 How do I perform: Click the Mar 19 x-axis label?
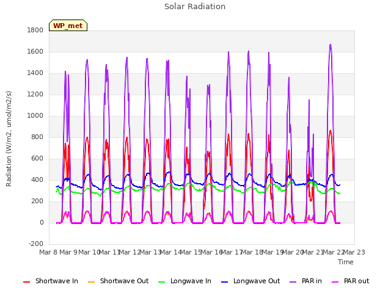(x=272, y=252)
